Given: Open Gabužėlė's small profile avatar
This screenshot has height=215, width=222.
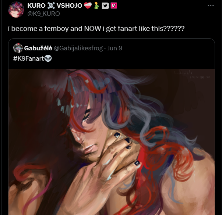Looking at the screenshot, I should coord(18,48).
